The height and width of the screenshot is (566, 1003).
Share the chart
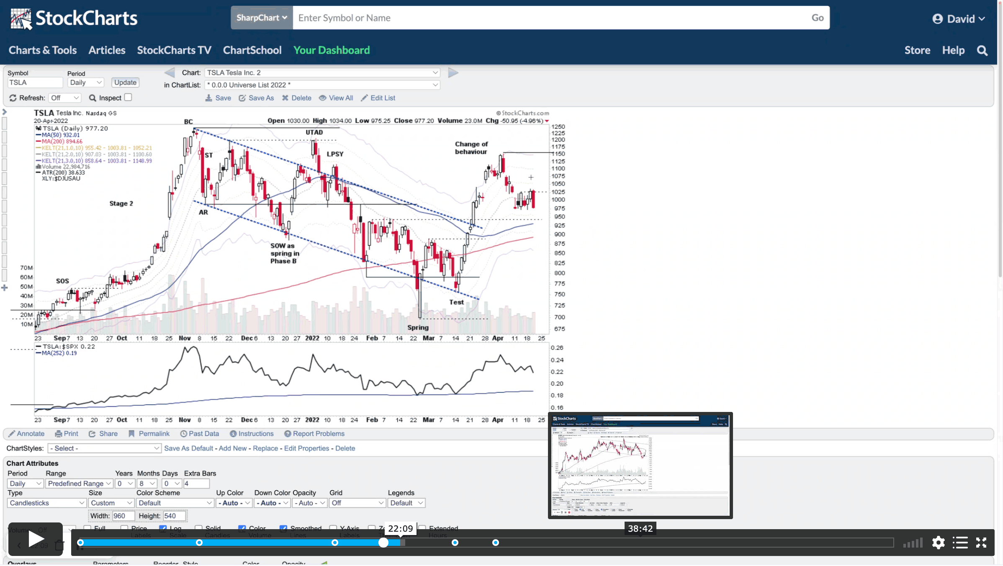coord(103,434)
